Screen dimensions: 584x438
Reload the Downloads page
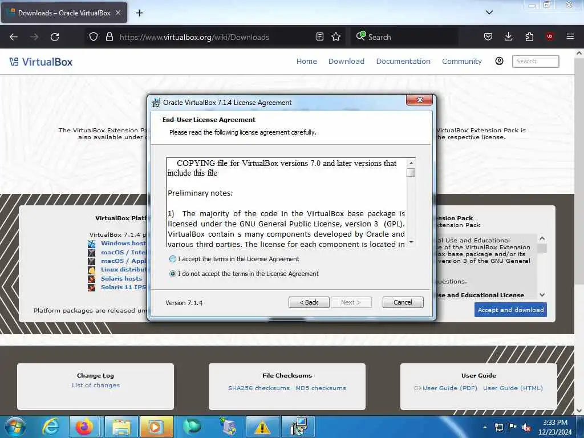click(x=55, y=37)
